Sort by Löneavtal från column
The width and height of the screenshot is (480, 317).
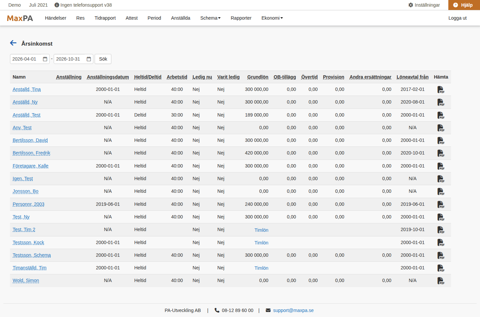[412, 77]
